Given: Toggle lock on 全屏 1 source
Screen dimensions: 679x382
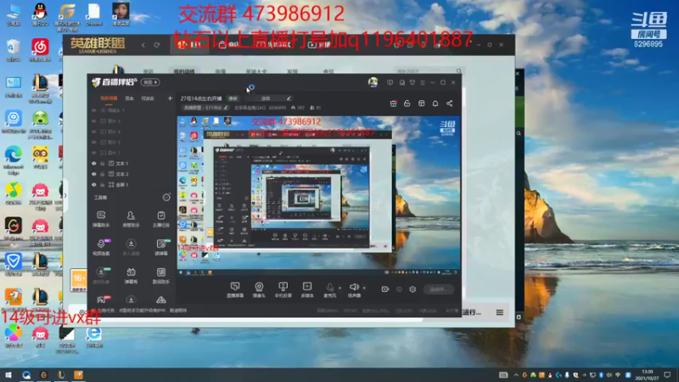Looking at the screenshot, I should coord(103,184).
